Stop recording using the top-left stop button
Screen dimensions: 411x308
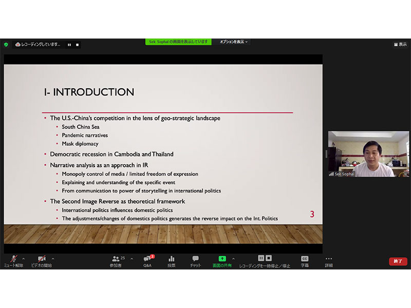(77, 45)
